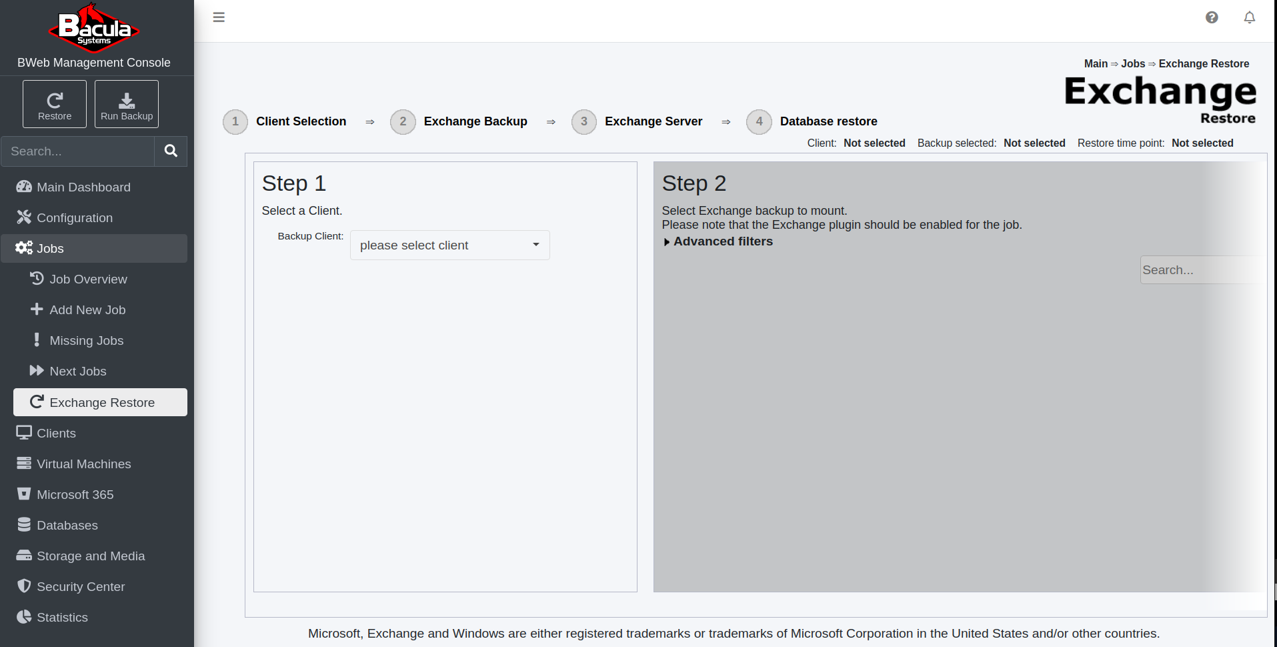Viewport: 1277px width, 647px height.
Task: Click the Databases cylinder icon
Action: pos(24,524)
